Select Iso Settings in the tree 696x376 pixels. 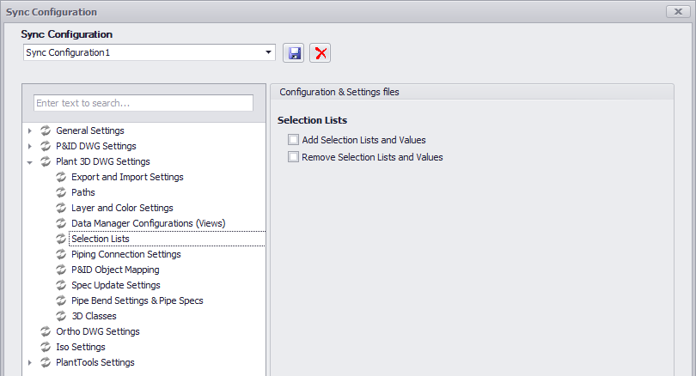[81, 347]
